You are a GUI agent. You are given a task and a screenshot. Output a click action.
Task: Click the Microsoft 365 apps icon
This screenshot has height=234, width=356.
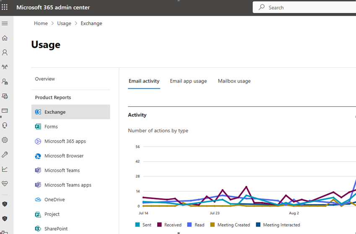[38, 141]
